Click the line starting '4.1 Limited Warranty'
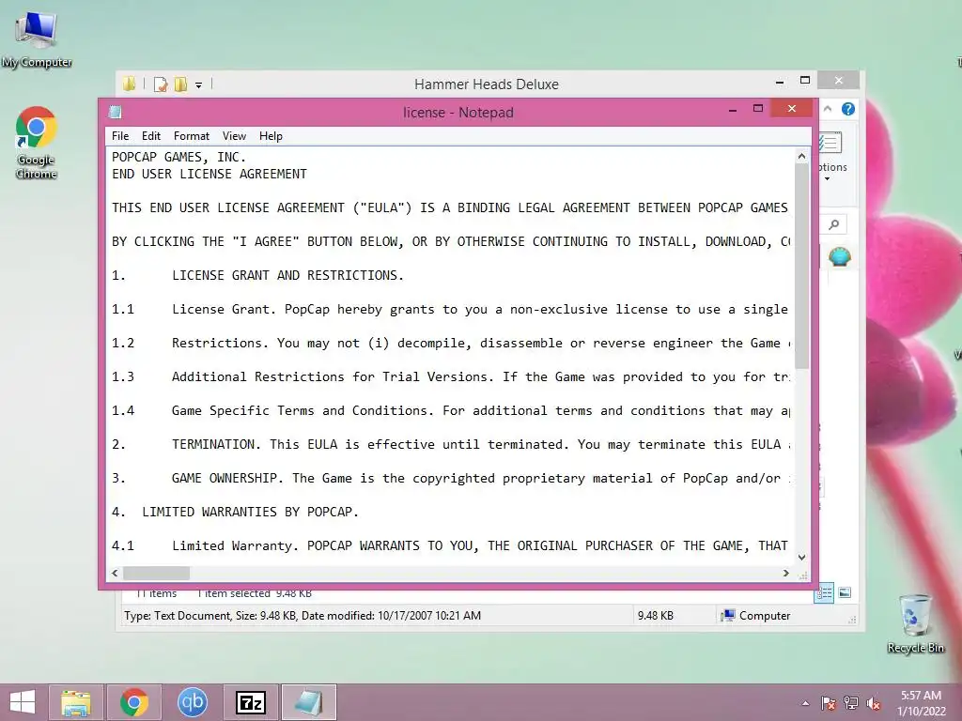 pos(450,545)
